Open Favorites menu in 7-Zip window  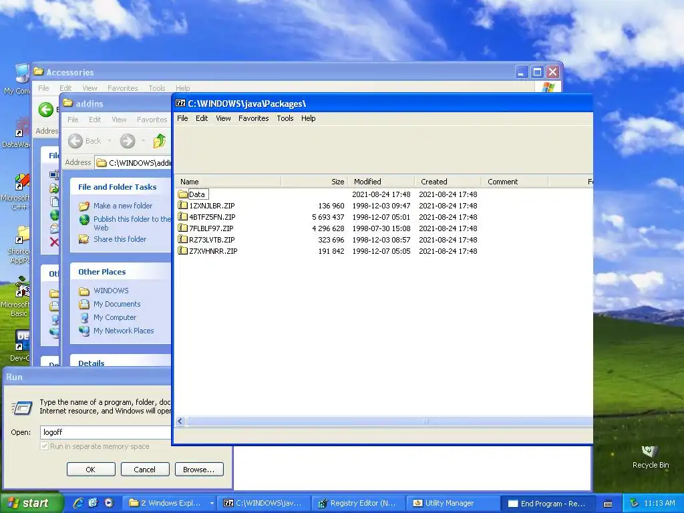click(253, 118)
